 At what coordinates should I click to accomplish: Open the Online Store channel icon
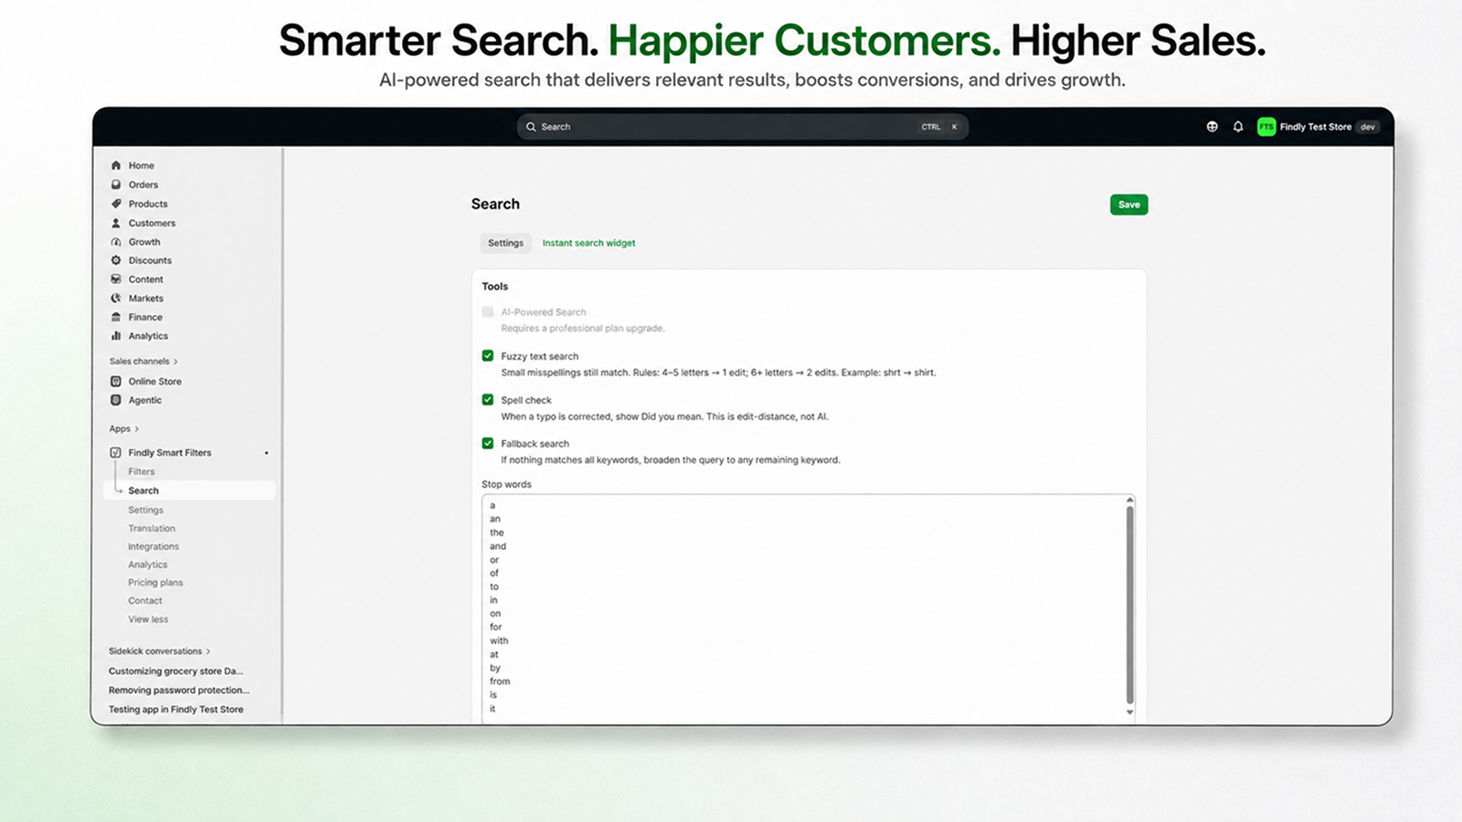click(116, 381)
